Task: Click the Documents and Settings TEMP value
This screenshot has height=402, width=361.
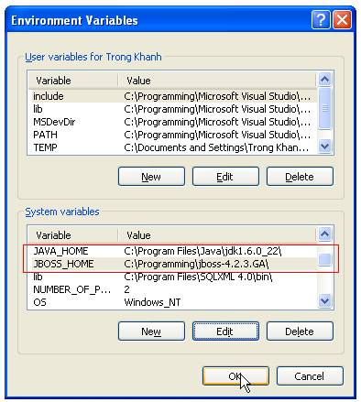Action: pos(216,147)
